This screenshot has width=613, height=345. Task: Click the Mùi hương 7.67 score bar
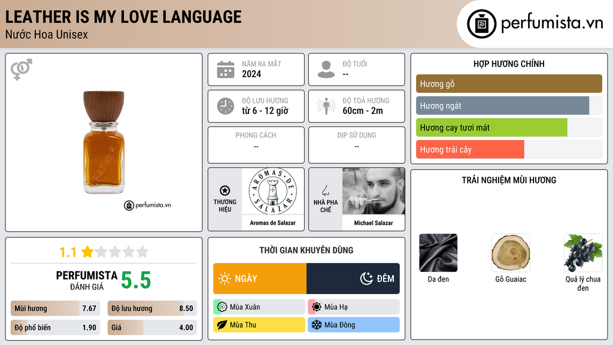(x=55, y=308)
